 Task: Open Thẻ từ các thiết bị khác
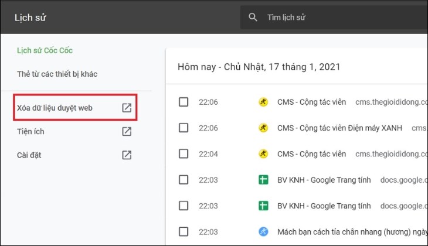(57, 74)
